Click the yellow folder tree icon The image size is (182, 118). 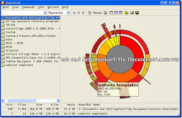(126, 13)
